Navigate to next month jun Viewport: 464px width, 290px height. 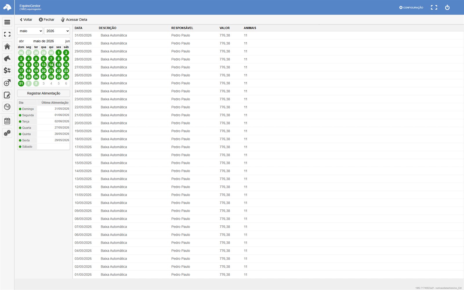click(67, 41)
